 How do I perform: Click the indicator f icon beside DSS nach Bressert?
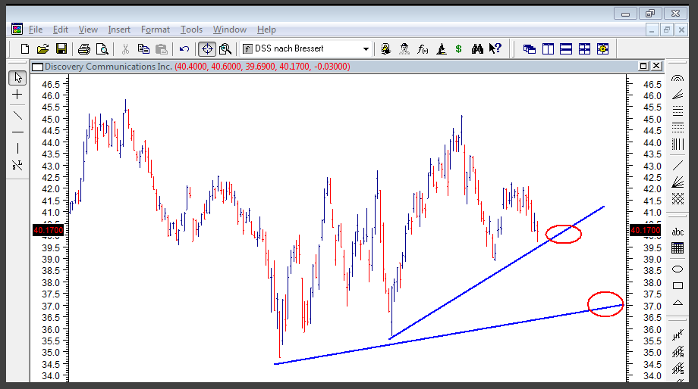click(x=248, y=49)
